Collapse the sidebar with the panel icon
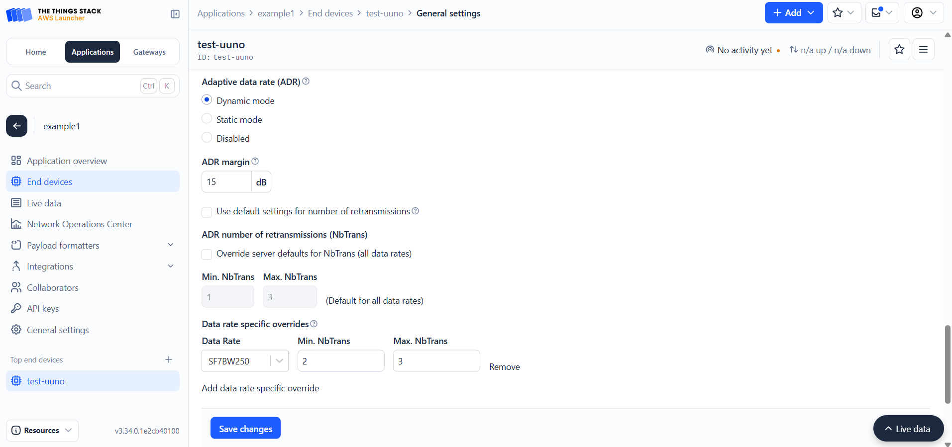 [x=175, y=14]
